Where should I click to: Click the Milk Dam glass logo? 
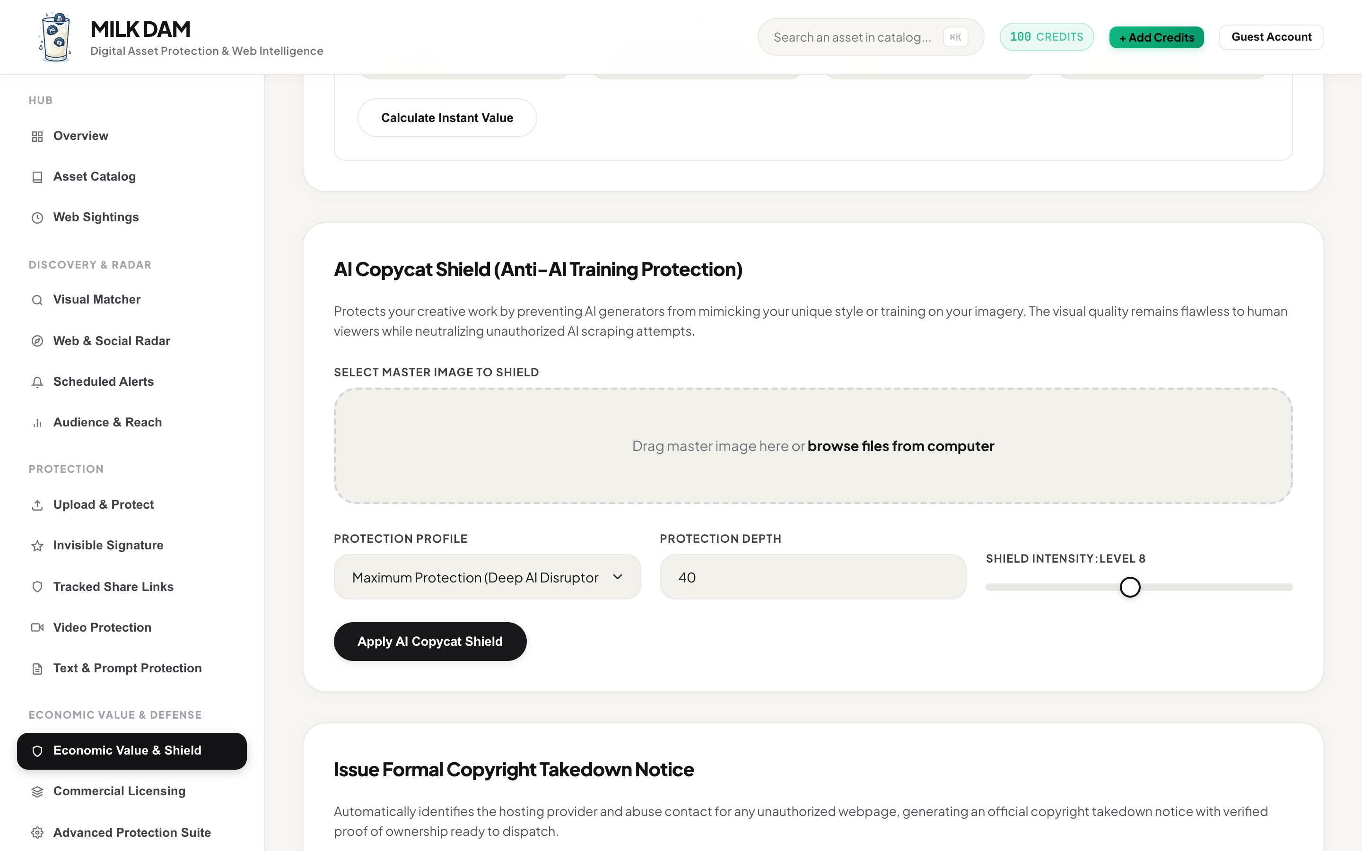pos(55,37)
